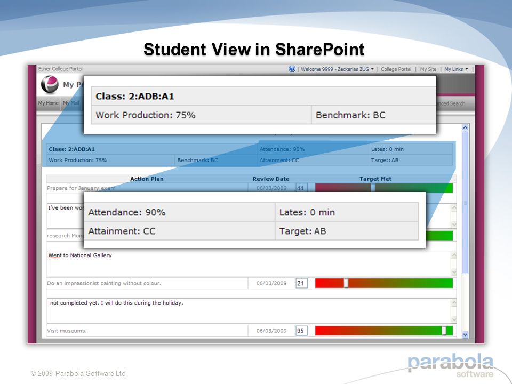Viewport: 512px width, 384px height.
Task: Click the Prepare for January exam target slider
Action: [x=384, y=188]
